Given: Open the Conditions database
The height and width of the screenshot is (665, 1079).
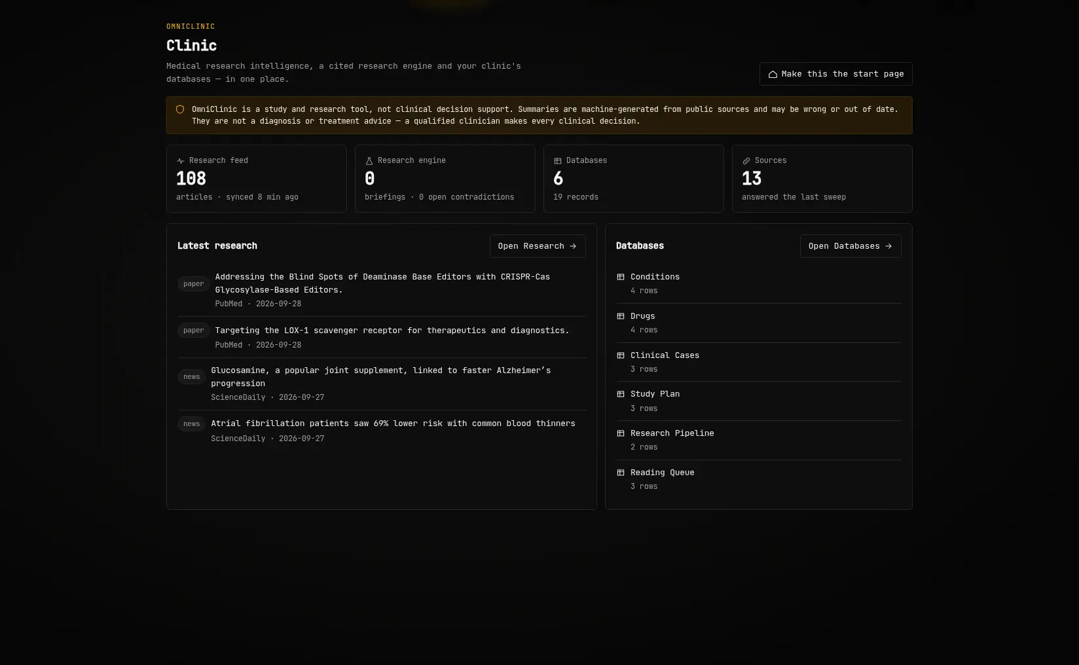Looking at the screenshot, I should [759, 283].
